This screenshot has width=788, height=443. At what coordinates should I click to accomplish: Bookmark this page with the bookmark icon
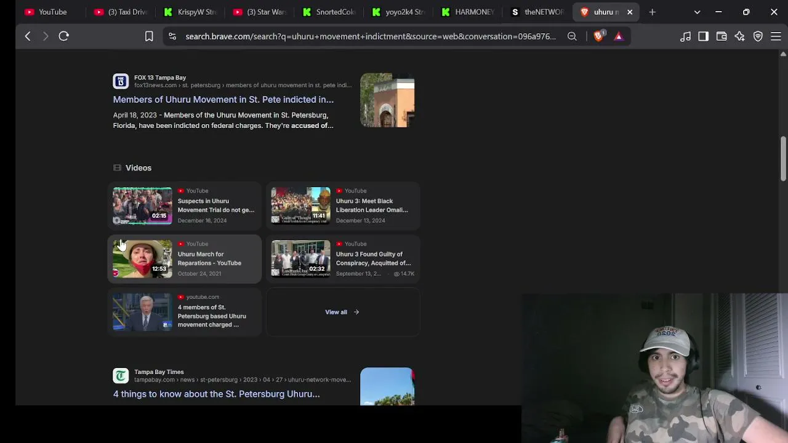[x=149, y=36]
